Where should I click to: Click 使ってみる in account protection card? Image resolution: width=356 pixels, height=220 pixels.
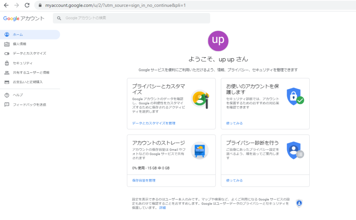pos(234,123)
